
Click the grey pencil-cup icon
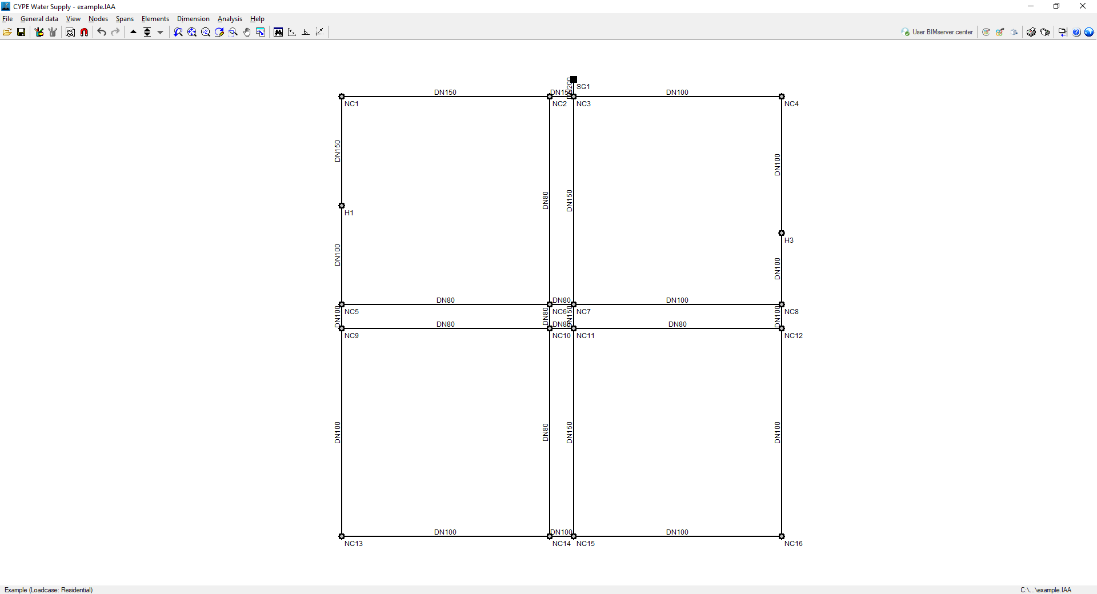tap(53, 32)
